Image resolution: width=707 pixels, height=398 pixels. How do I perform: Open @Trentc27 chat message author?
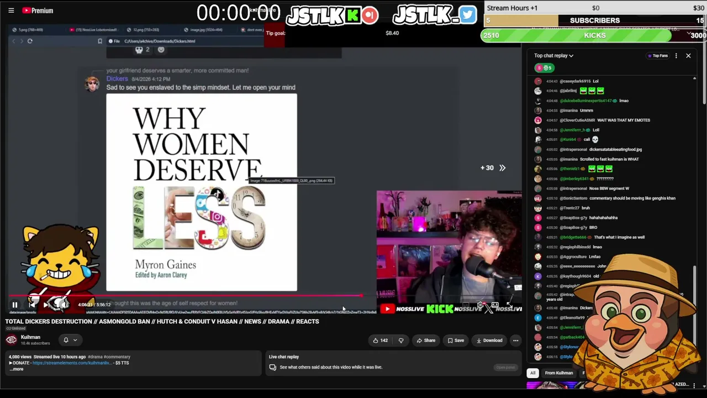(569, 208)
